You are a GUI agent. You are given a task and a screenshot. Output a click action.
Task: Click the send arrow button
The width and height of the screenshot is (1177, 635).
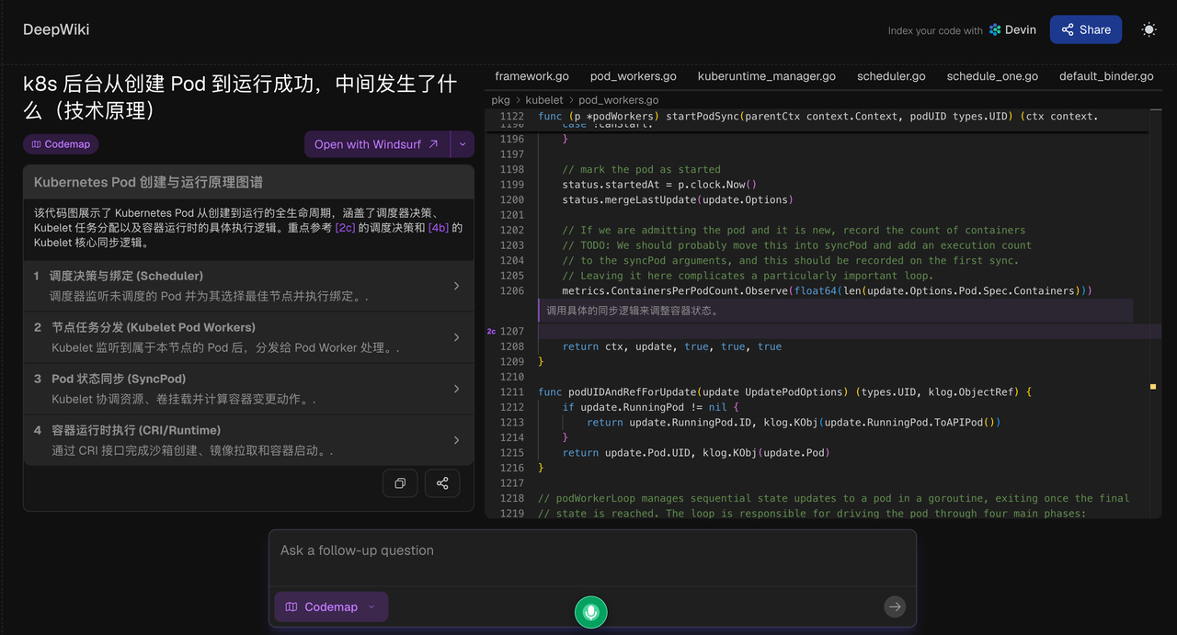pos(895,607)
